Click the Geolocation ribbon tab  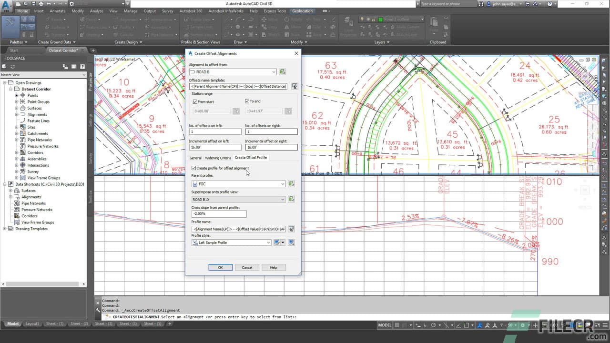click(302, 11)
